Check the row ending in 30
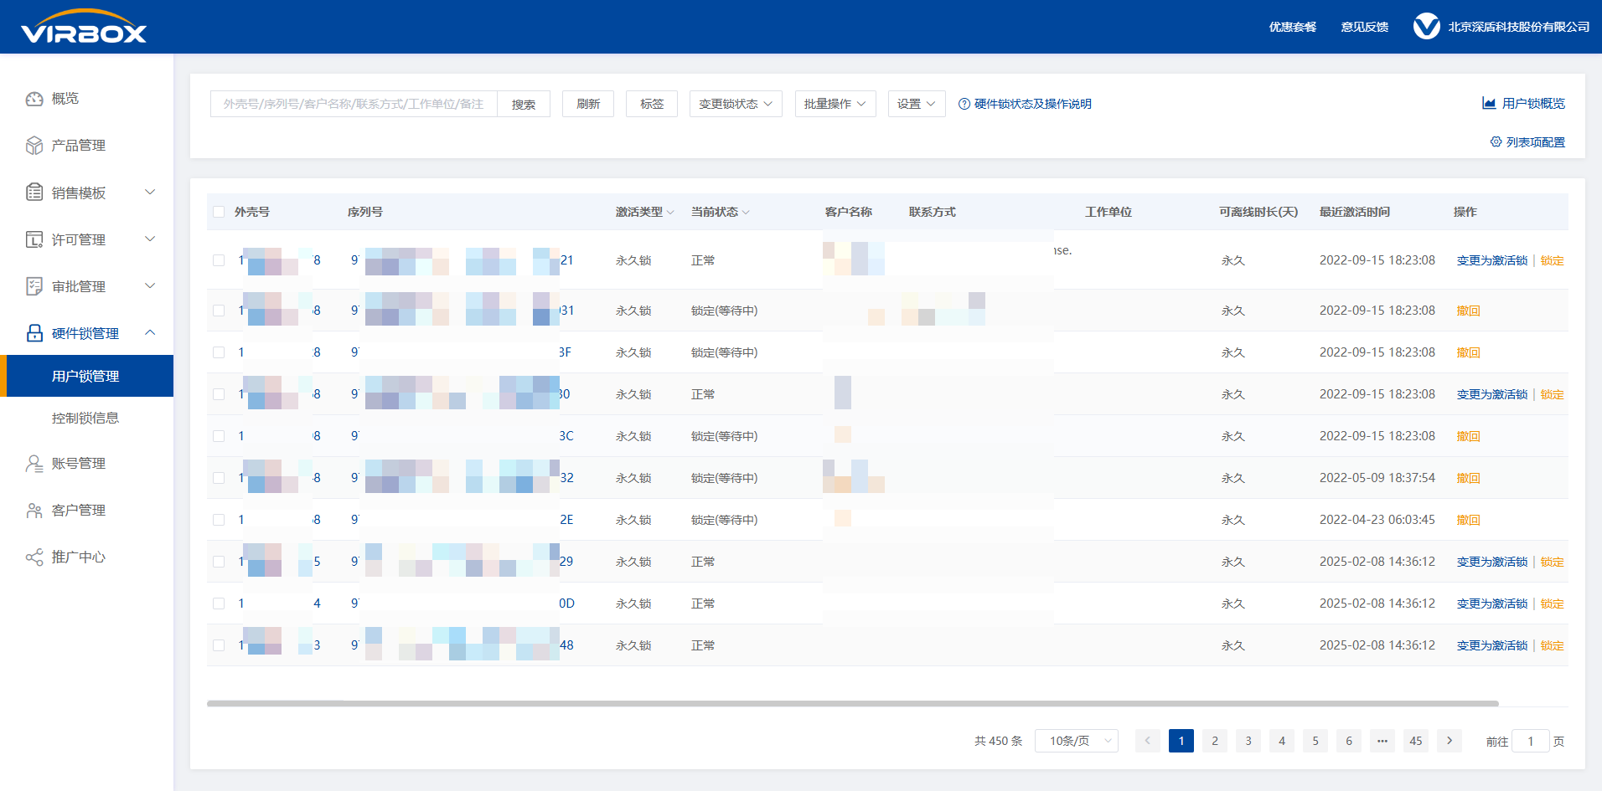The image size is (1602, 791). coord(219,394)
